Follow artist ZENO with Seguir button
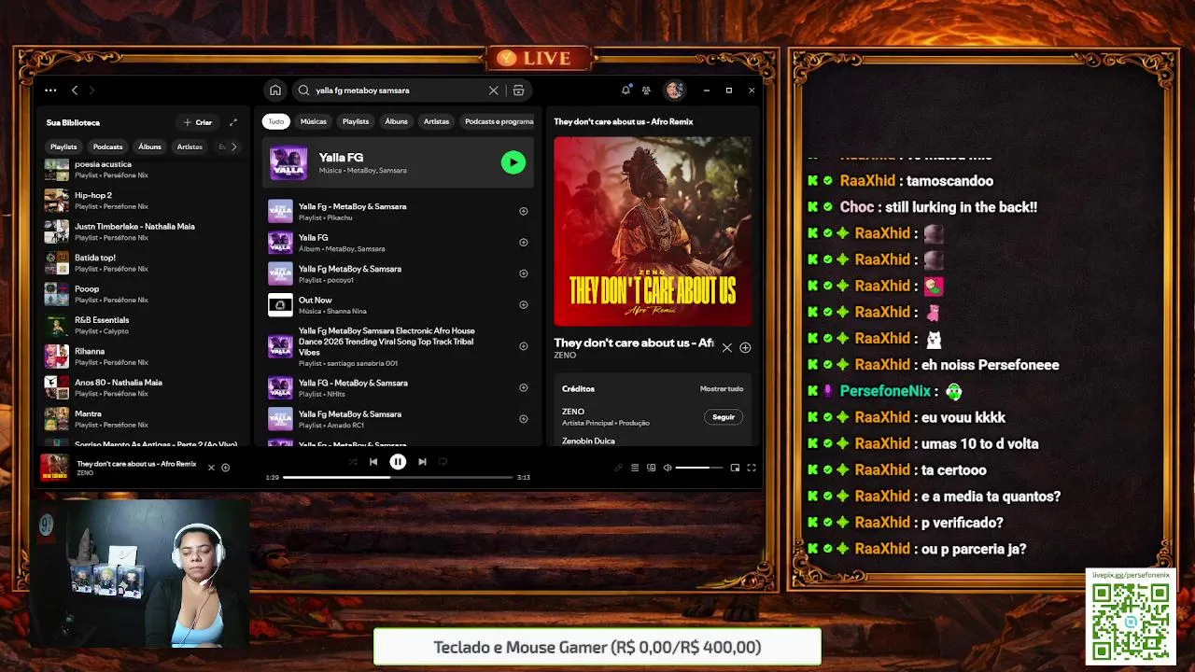The height and width of the screenshot is (672, 1195). [724, 417]
